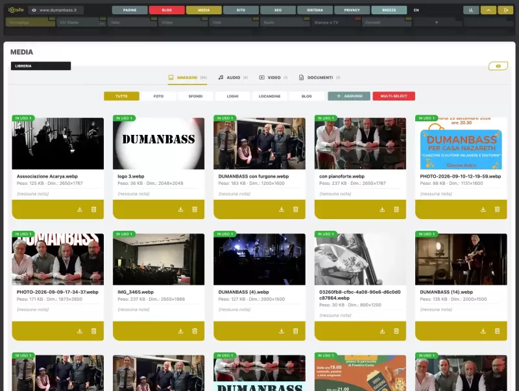Open the SEO menu
Screen dimensions: 519x391
pyautogui.click(x=278, y=10)
